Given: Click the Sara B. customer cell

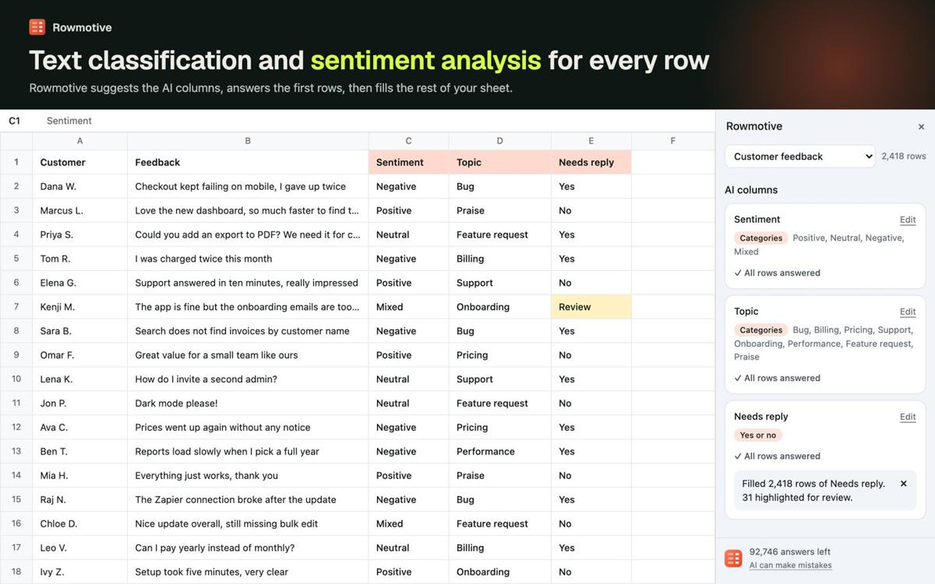Looking at the screenshot, I should point(79,331).
